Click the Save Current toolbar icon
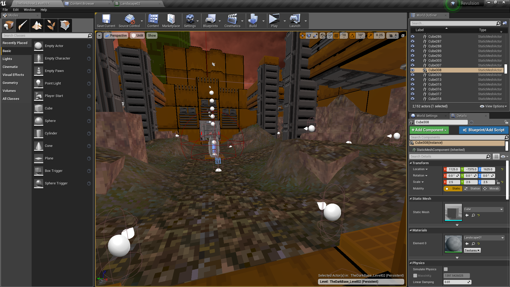 106,21
